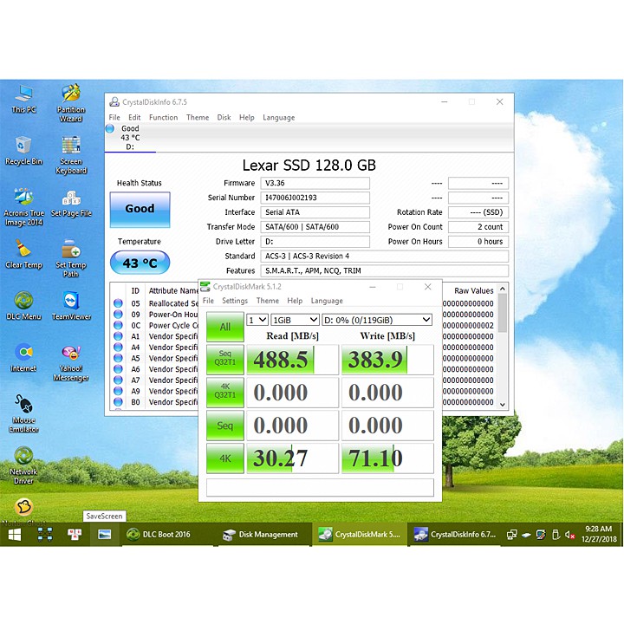Open the Function menu in CrystalDiskInfo

(x=163, y=118)
